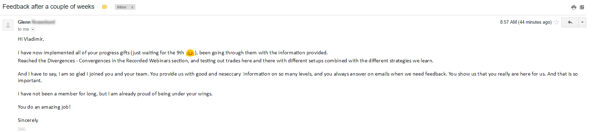Reply to Glenn using the arrow button

[570, 22]
